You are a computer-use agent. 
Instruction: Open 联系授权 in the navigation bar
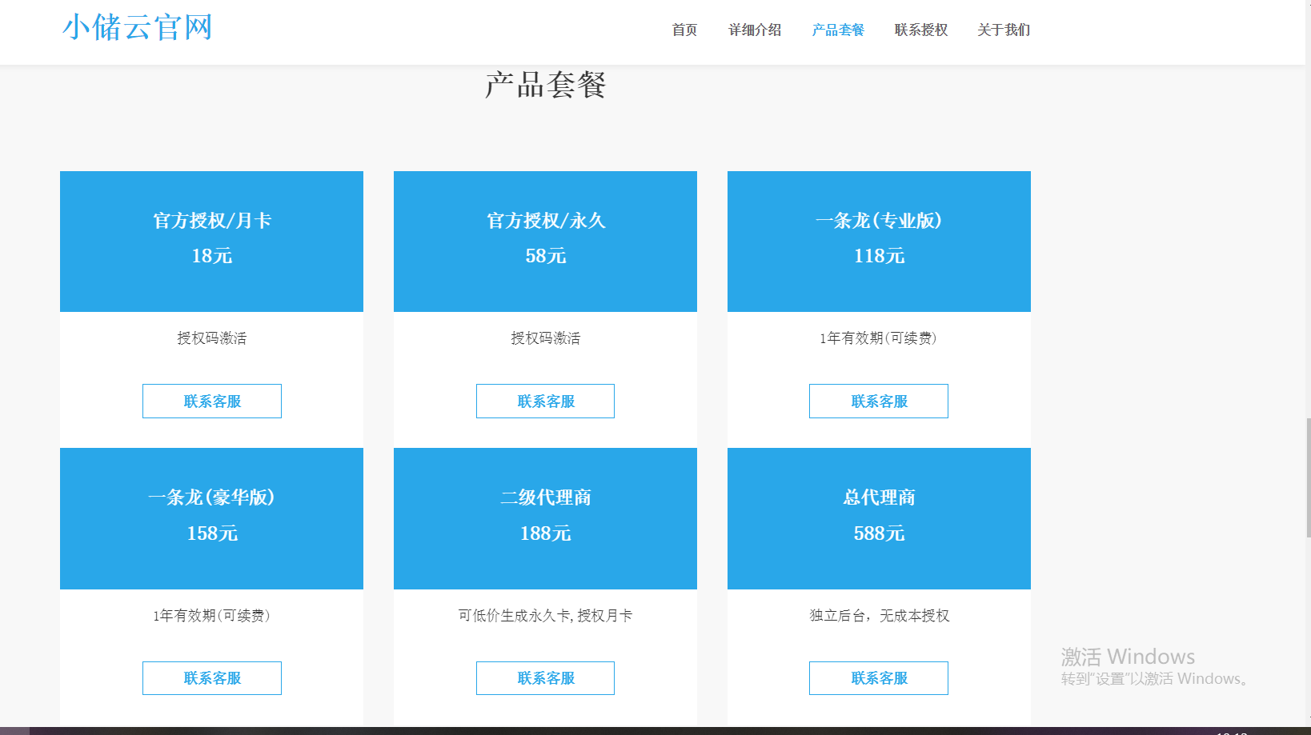pos(921,30)
